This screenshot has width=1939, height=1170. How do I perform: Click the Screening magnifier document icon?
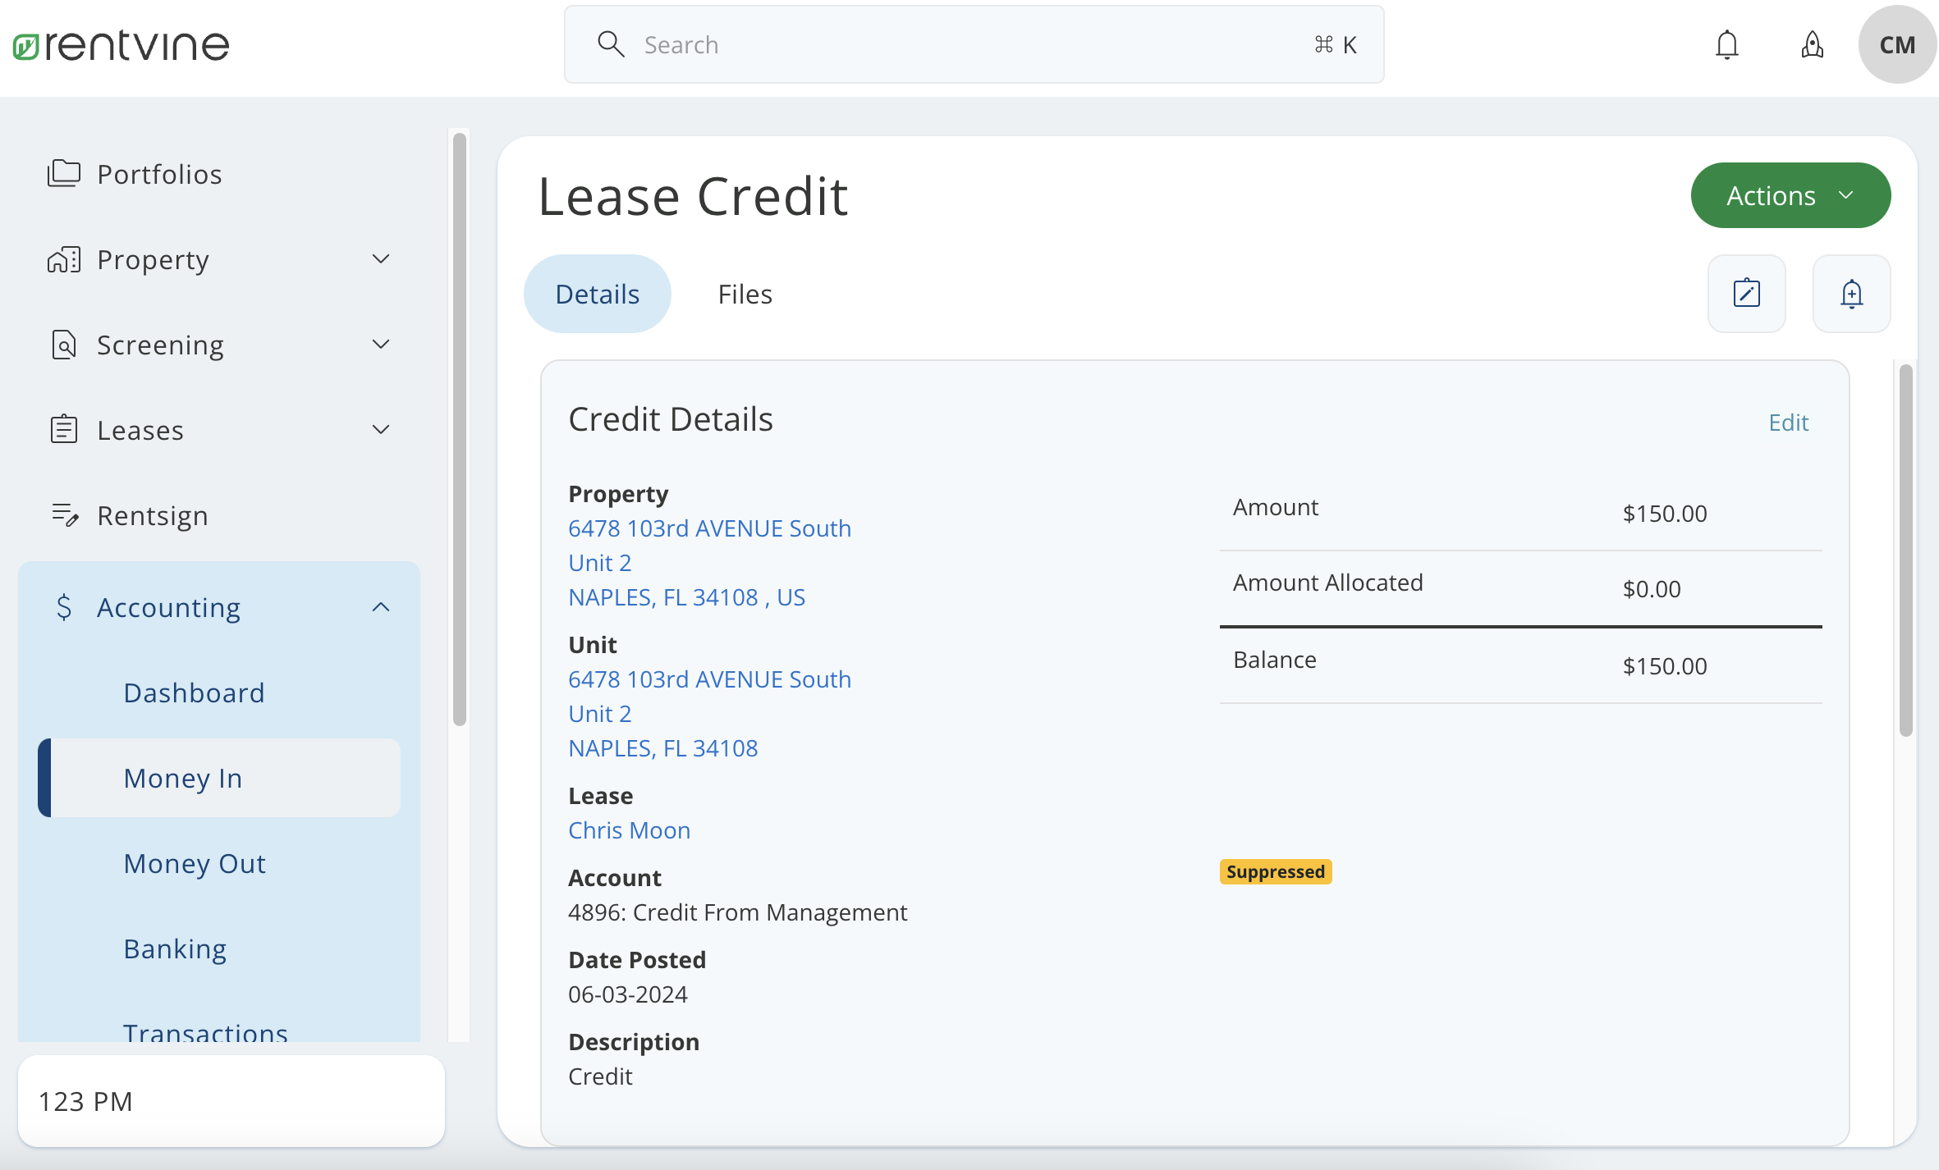[64, 345]
